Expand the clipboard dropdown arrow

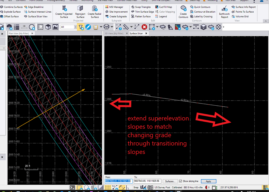click(x=101, y=27)
